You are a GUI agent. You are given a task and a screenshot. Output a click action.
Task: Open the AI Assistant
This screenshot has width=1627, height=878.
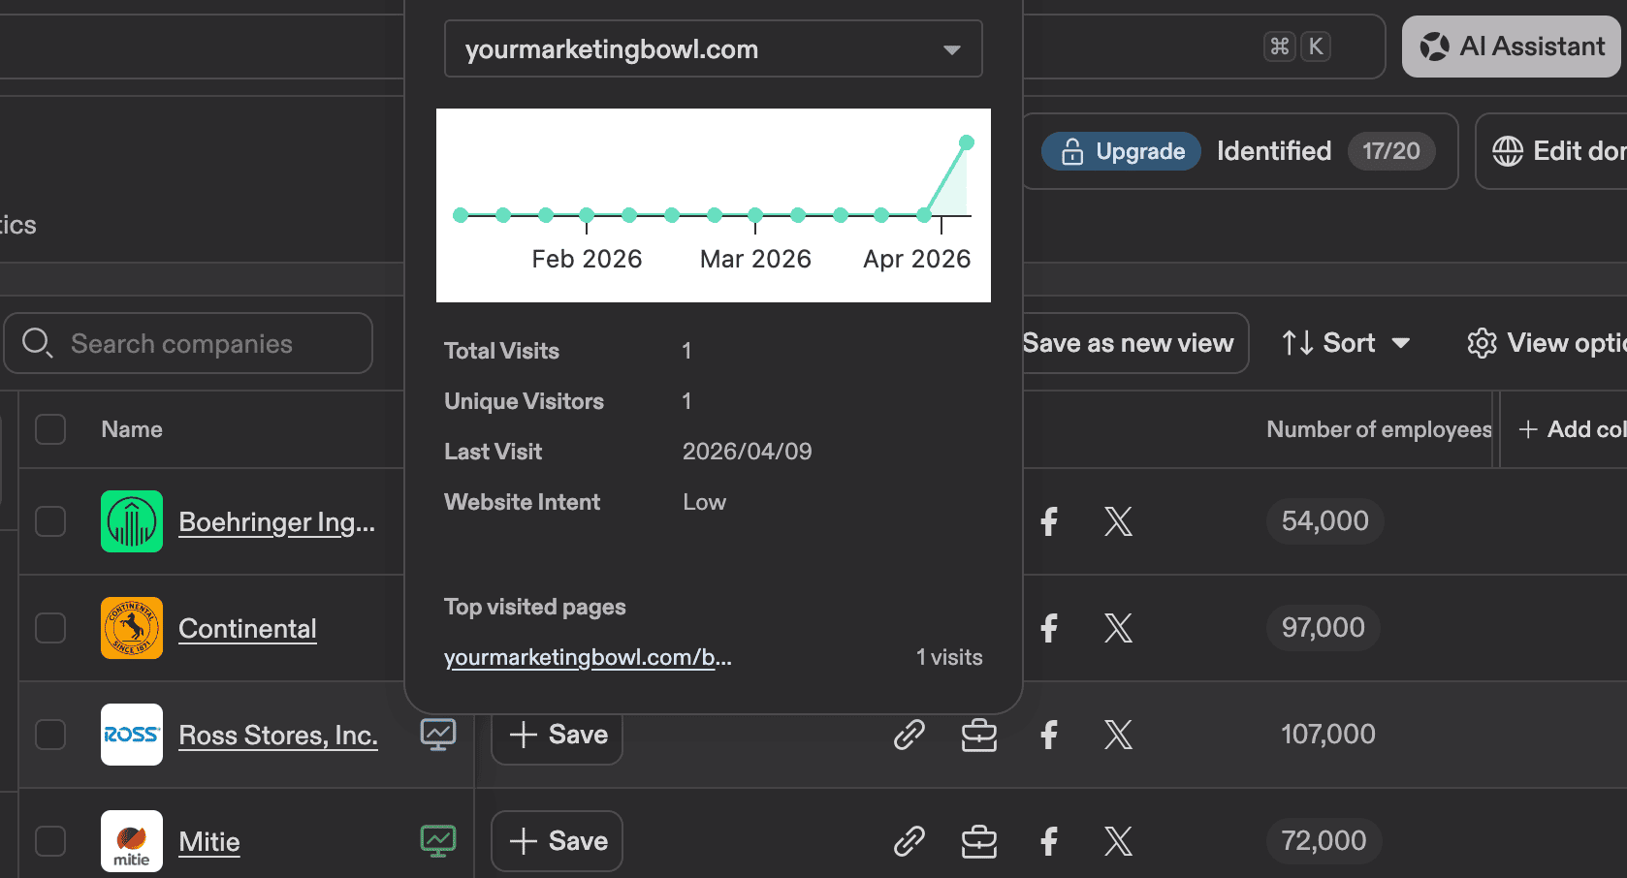(1511, 46)
